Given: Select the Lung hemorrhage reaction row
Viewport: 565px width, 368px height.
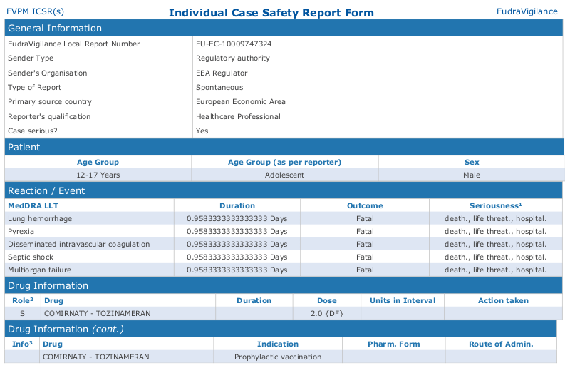Looking at the screenshot, I should (x=40, y=218).
